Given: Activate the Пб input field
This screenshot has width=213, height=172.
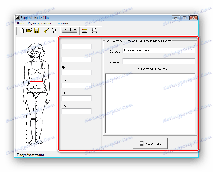Looking at the screenshot, I should point(76,111).
